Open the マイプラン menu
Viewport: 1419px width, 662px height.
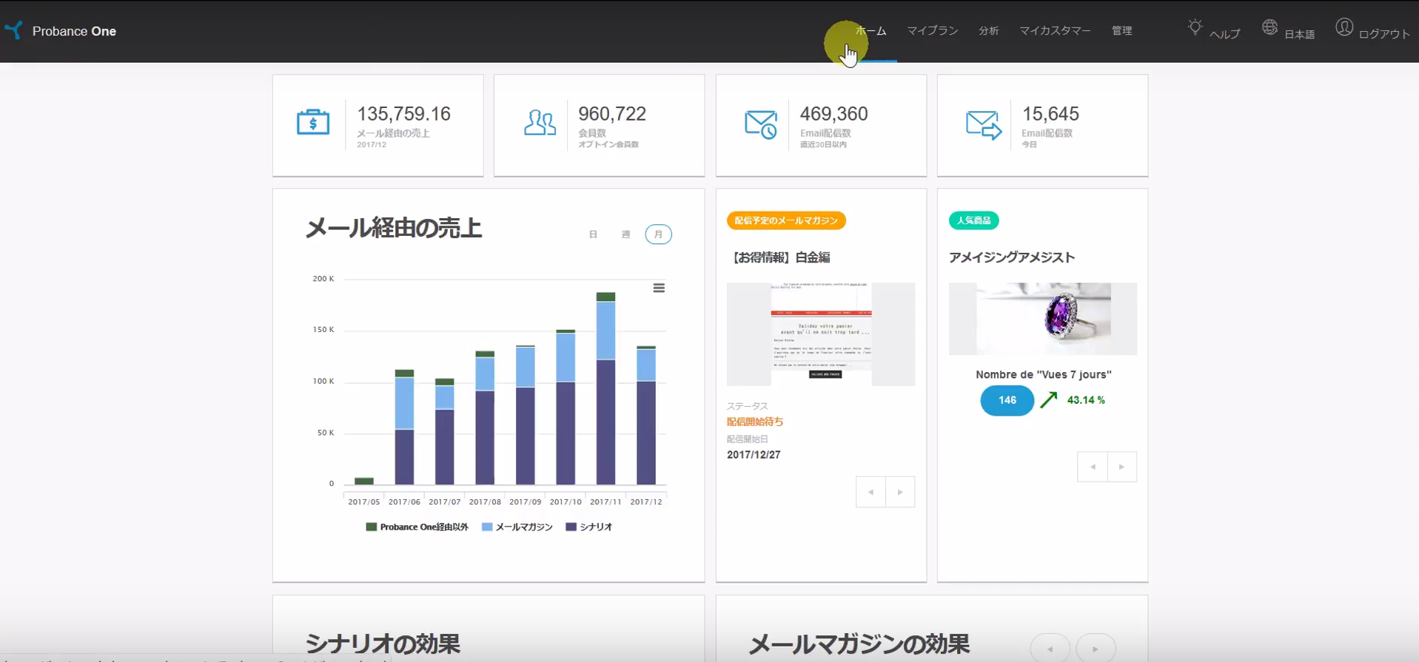click(932, 31)
